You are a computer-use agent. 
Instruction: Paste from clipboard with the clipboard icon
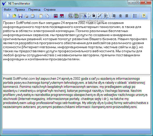(41, 16)
